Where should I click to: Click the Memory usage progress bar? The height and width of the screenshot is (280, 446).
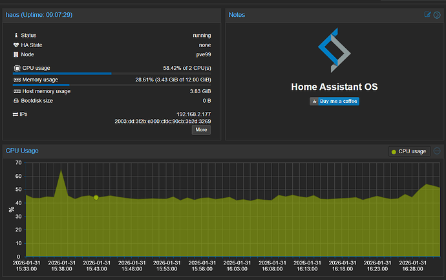pyautogui.click(x=112, y=85)
